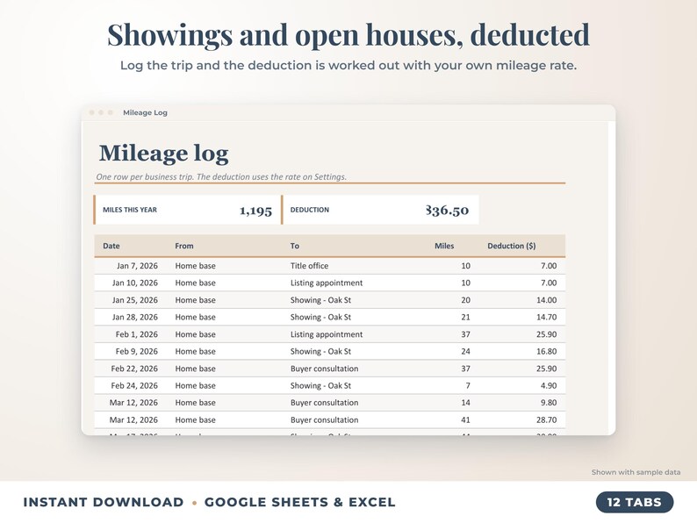Click Listing appointment in the Feb 1 row

(x=327, y=334)
